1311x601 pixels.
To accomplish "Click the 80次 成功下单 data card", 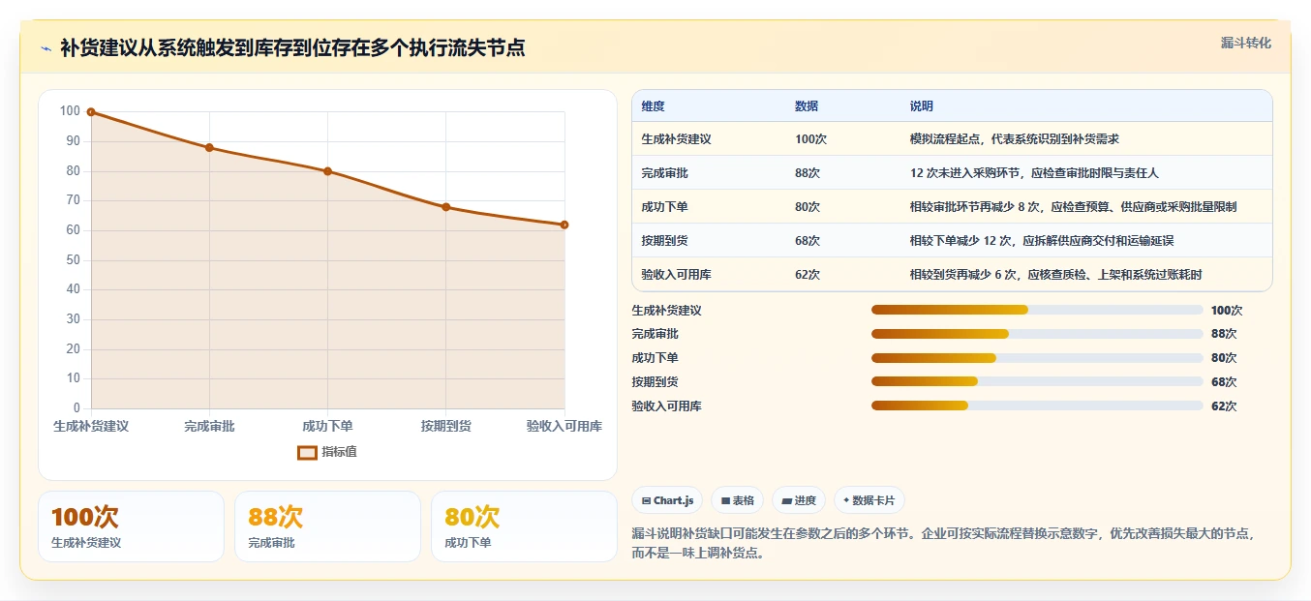I will tap(524, 526).
